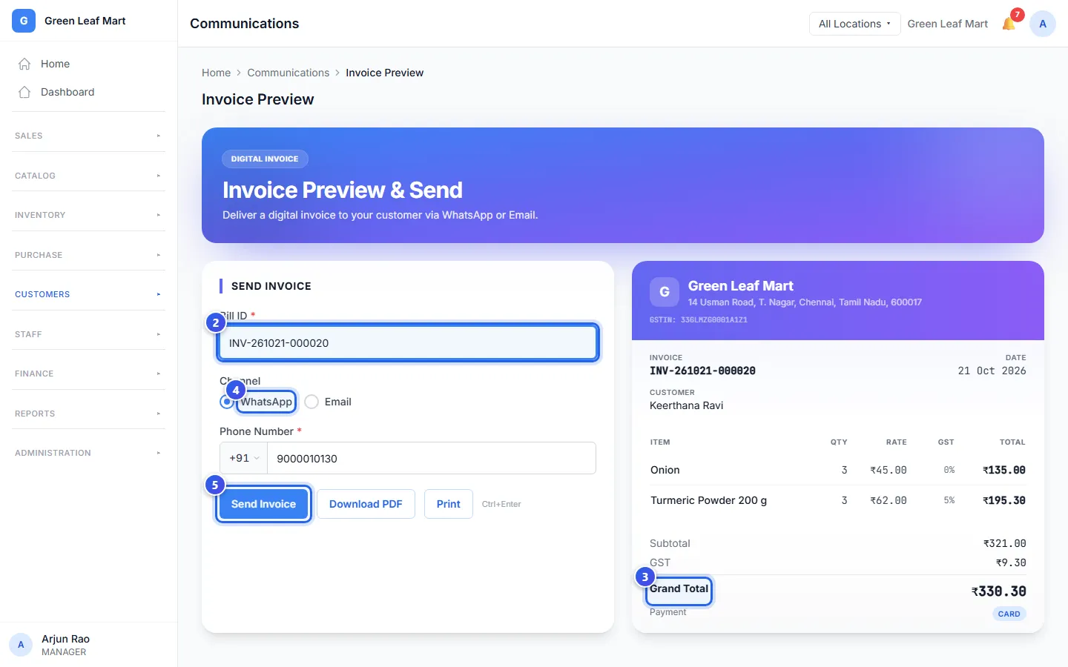Click Arjun Rao's avatar in sidebar footer
1068x667 pixels.
21,645
